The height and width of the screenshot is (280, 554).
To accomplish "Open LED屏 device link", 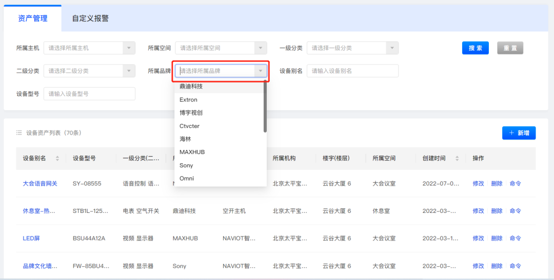I will 31,239.
